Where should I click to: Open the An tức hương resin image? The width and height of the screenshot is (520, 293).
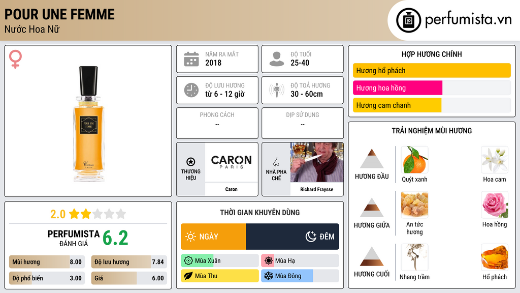pos(414,204)
